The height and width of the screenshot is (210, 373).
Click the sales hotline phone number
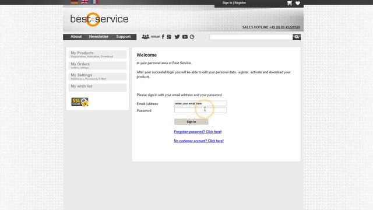click(x=285, y=27)
